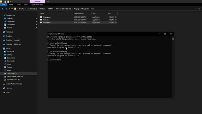Click Command Prompt scroll up arrow

click(173, 37)
